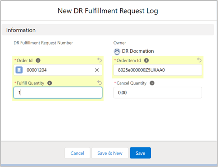Click the Cancel button
Screen dimensions: 218x167
pos(77,153)
